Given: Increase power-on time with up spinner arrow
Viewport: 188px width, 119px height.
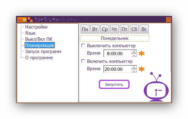Looking at the screenshot, I should [x=134, y=67].
